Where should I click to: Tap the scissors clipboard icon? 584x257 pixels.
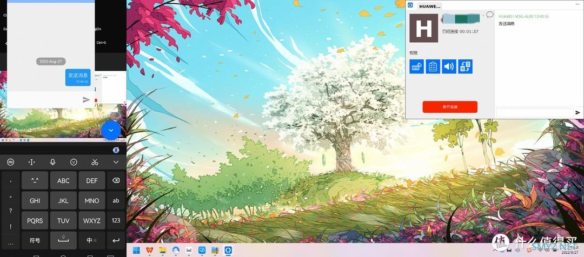pyautogui.click(x=95, y=162)
